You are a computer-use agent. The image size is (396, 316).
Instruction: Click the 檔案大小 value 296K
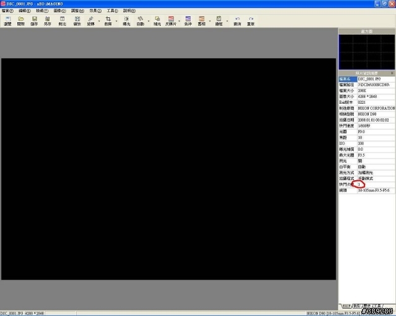coord(362,91)
